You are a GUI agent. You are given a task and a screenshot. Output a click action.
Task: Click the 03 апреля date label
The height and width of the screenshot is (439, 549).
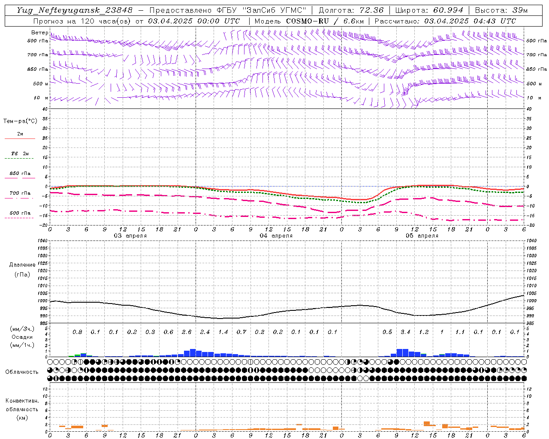pyautogui.click(x=130, y=236)
